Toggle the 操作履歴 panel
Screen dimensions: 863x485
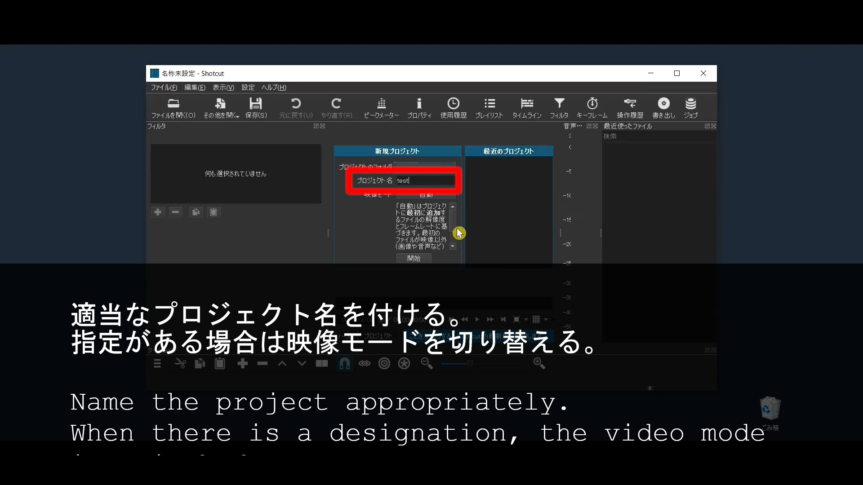coord(630,108)
